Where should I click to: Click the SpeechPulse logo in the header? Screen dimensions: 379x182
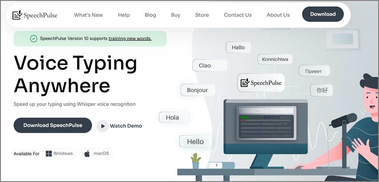(35, 15)
